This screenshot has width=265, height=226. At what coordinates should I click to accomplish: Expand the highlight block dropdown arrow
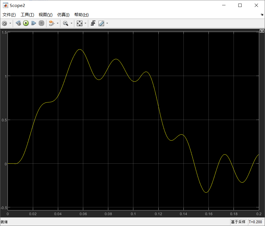pyautogui.click(x=57, y=23)
